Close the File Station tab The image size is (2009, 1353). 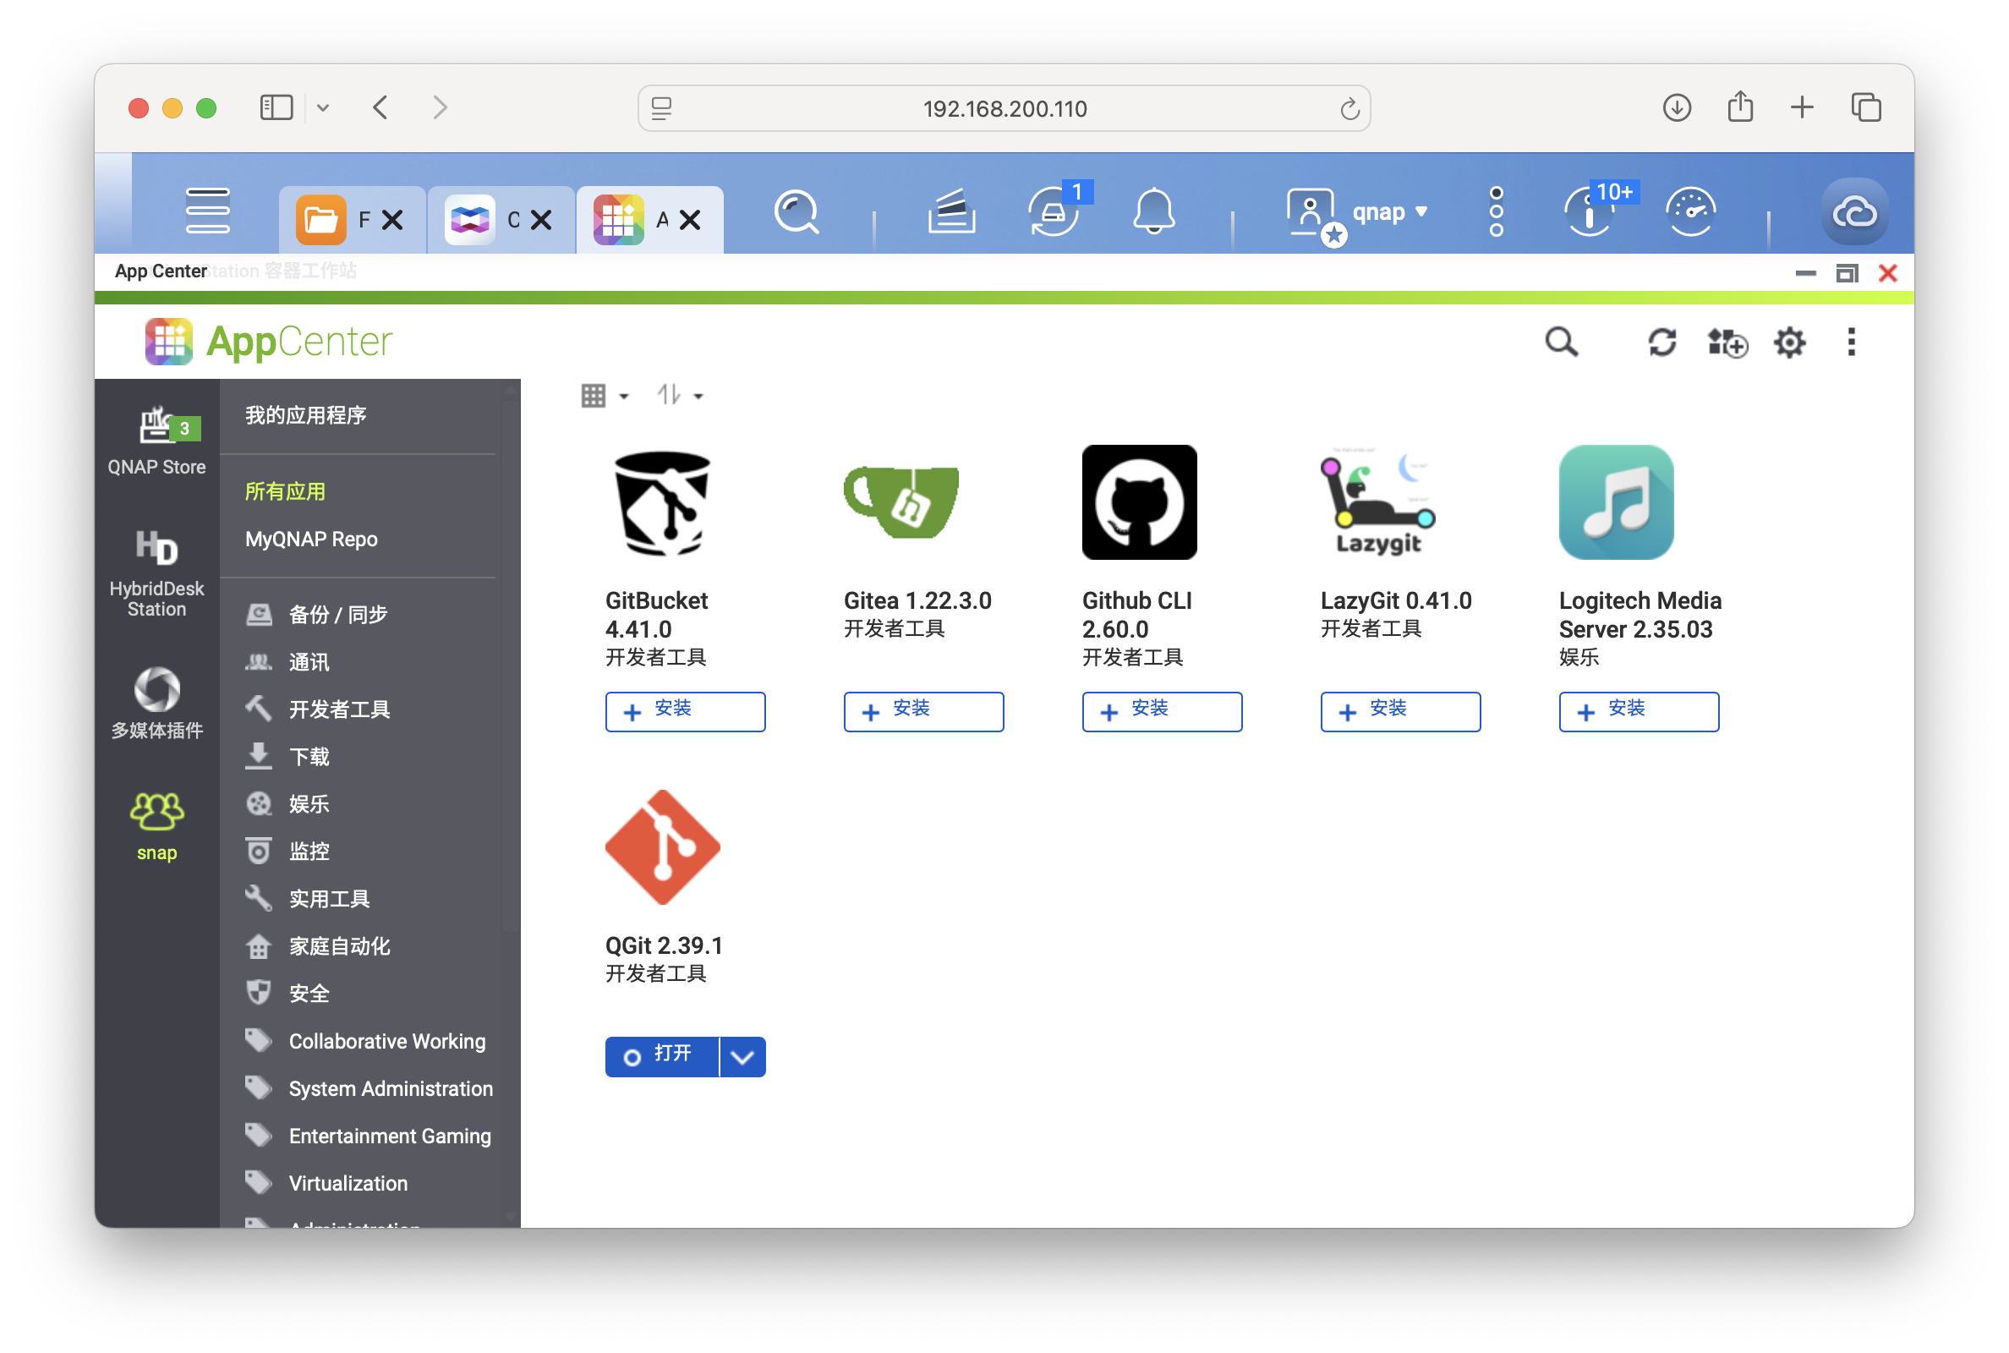click(392, 220)
